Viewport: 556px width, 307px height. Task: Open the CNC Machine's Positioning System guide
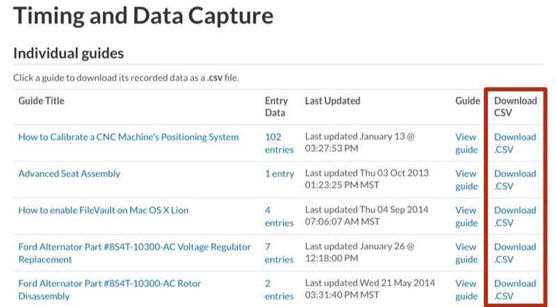129,137
